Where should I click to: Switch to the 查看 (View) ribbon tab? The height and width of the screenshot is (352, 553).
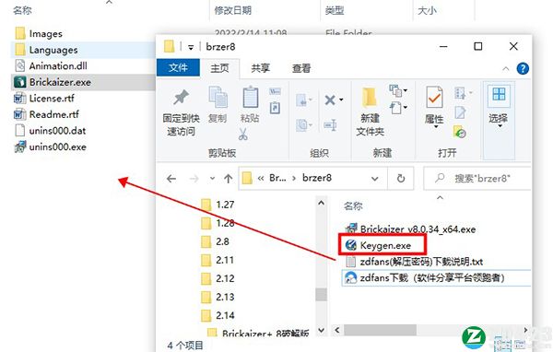[x=301, y=68]
